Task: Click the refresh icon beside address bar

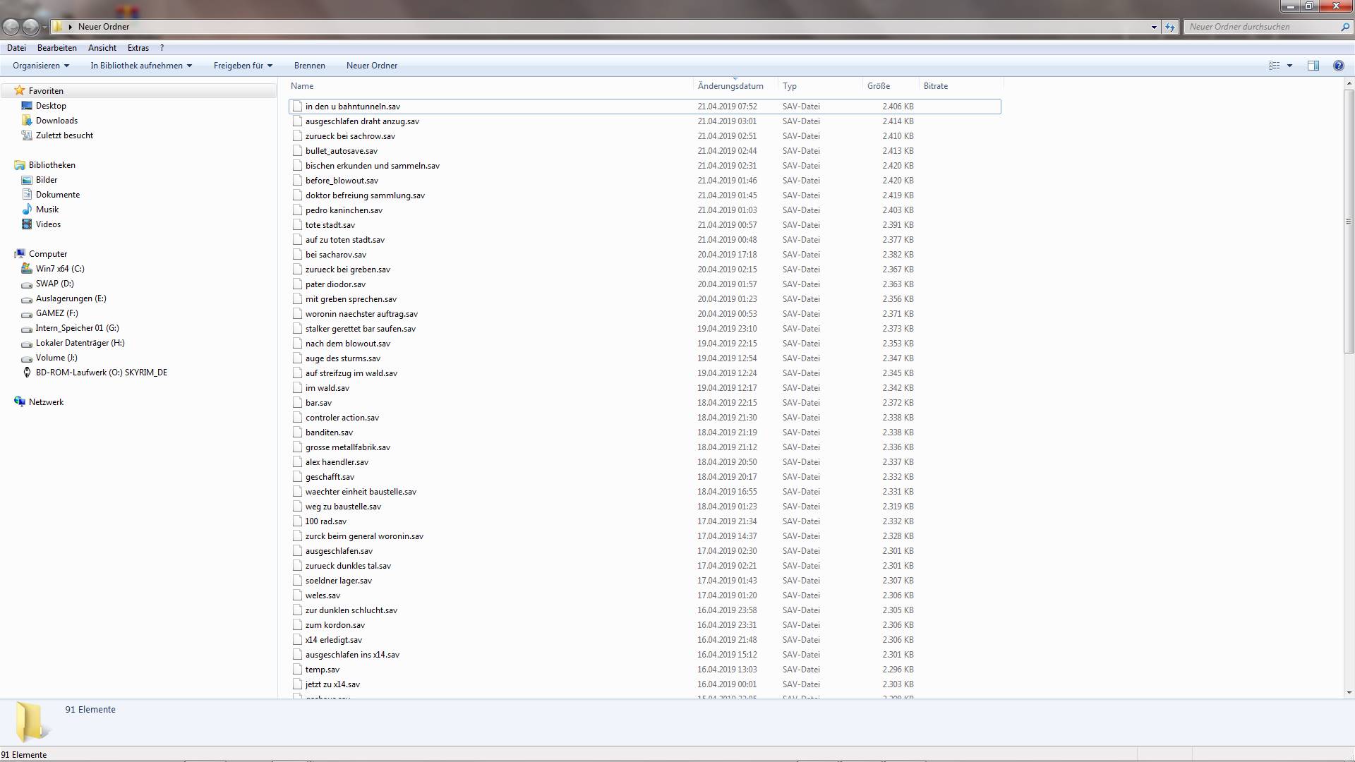Action: click(1170, 27)
